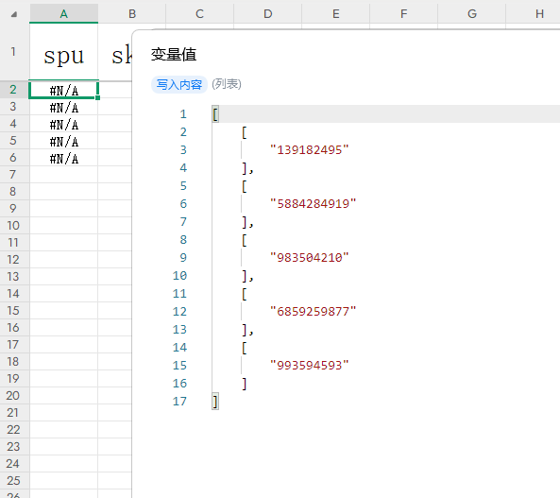The width and height of the screenshot is (560, 498).
Task: Click the value "139182495"
Action: point(310,150)
